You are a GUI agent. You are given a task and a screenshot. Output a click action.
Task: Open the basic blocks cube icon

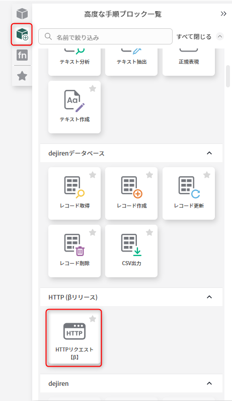click(x=22, y=14)
